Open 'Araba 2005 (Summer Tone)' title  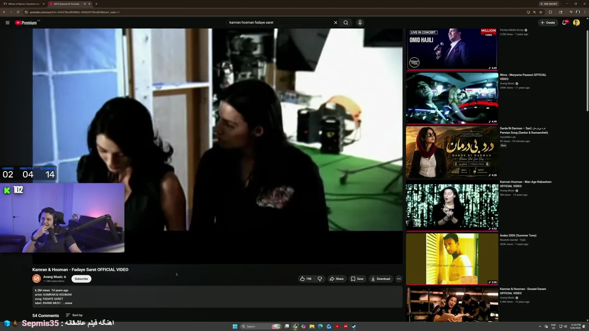tap(518, 235)
